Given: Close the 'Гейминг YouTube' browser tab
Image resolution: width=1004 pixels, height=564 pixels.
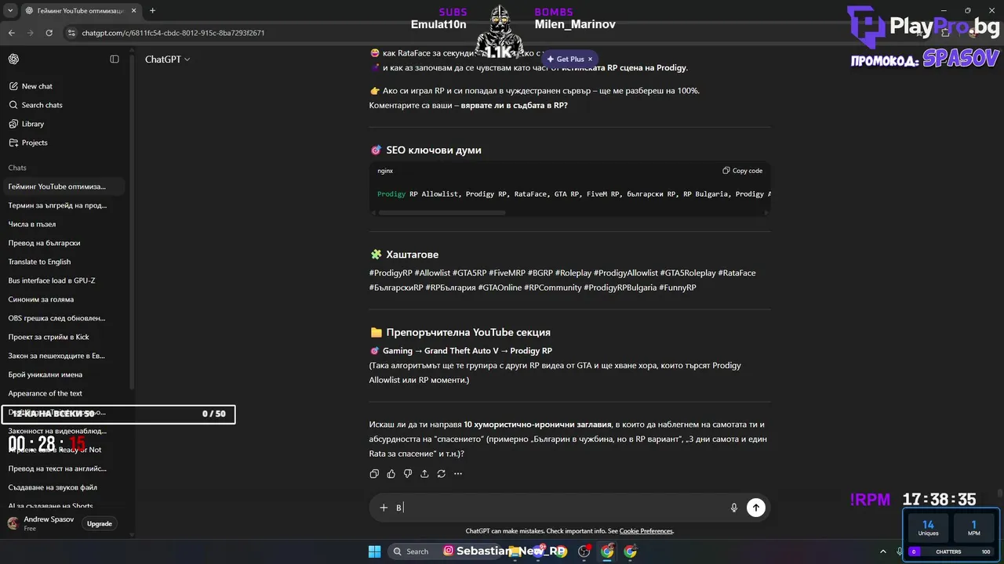Looking at the screenshot, I should tap(133, 11).
